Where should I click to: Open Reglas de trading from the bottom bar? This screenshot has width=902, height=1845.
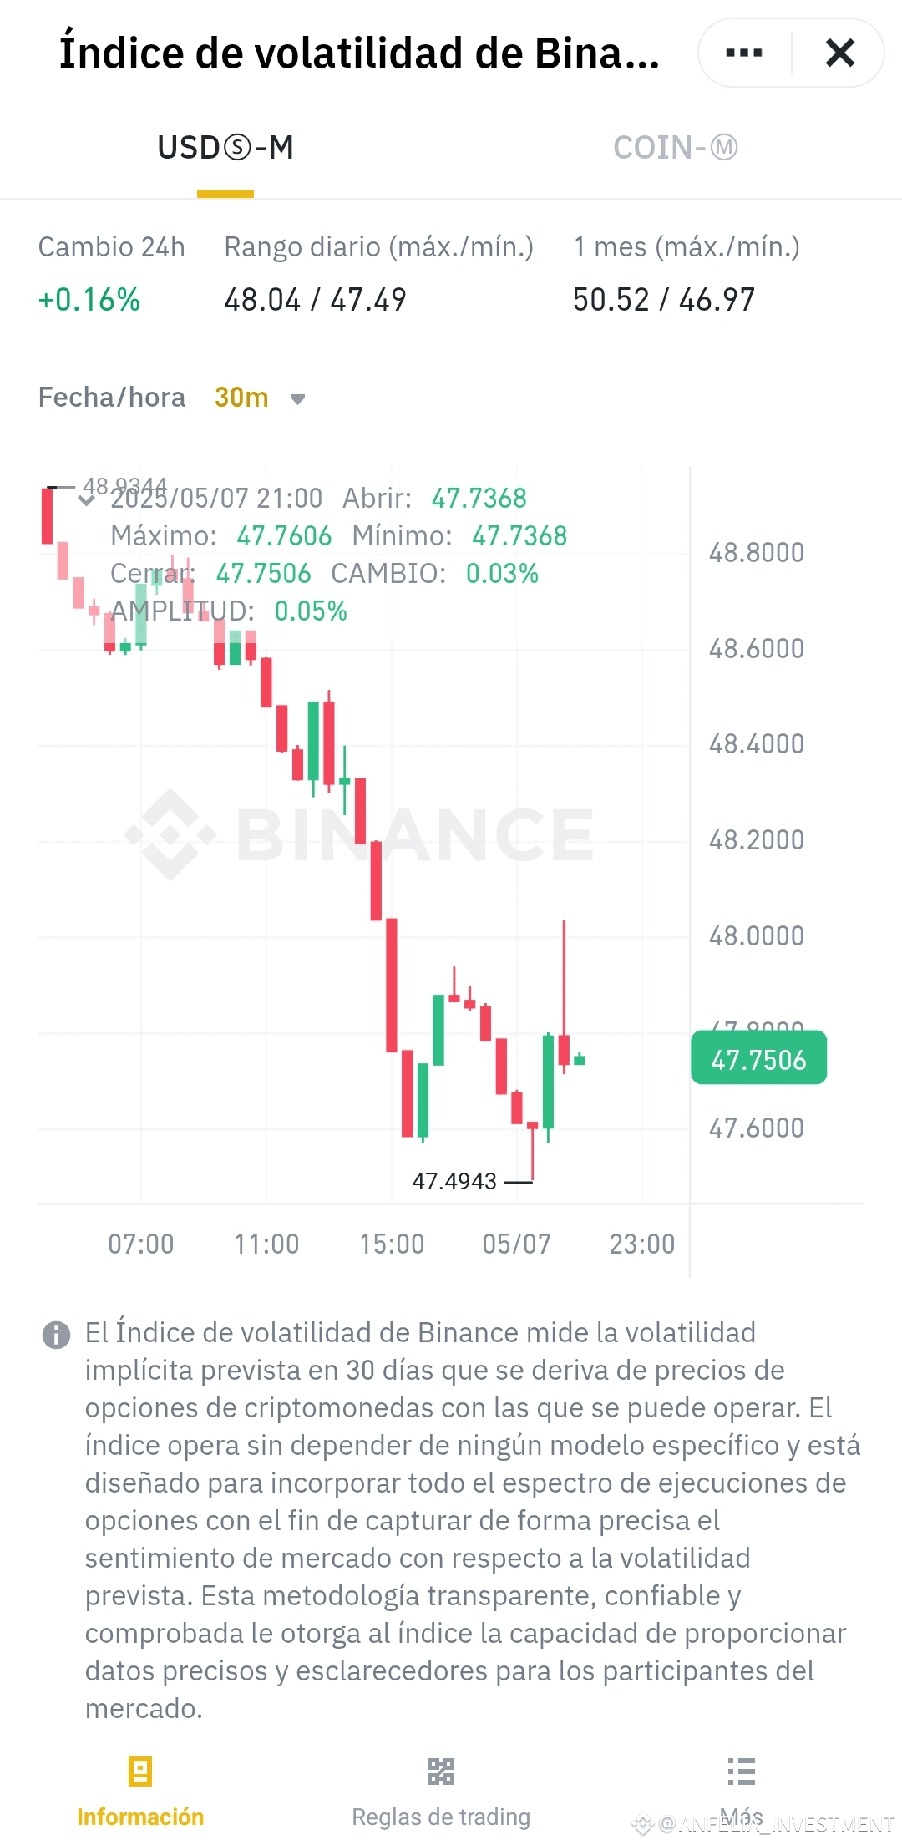click(x=440, y=1816)
